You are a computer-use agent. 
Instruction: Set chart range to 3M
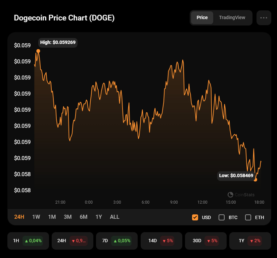(x=68, y=217)
